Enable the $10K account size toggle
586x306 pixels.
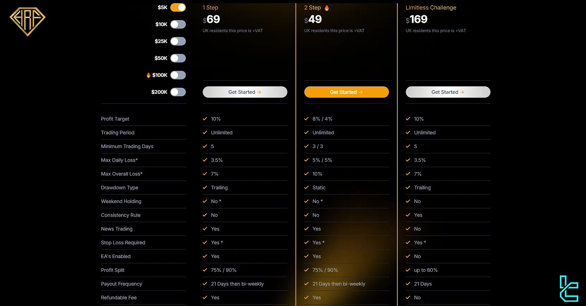click(178, 24)
